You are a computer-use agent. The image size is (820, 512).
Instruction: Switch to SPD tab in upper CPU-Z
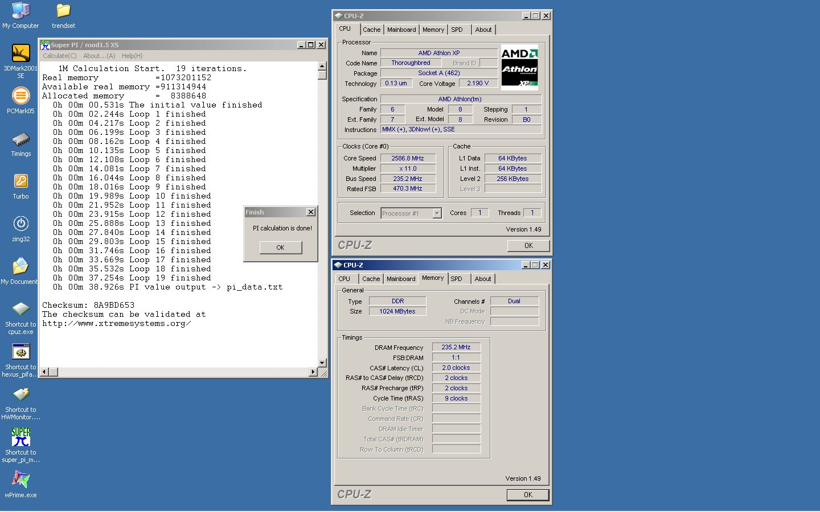(457, 30)
